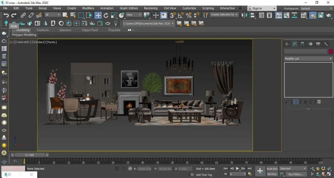
Task: Expand the Modifier List dropdown
Action: (x=308, y=59)
